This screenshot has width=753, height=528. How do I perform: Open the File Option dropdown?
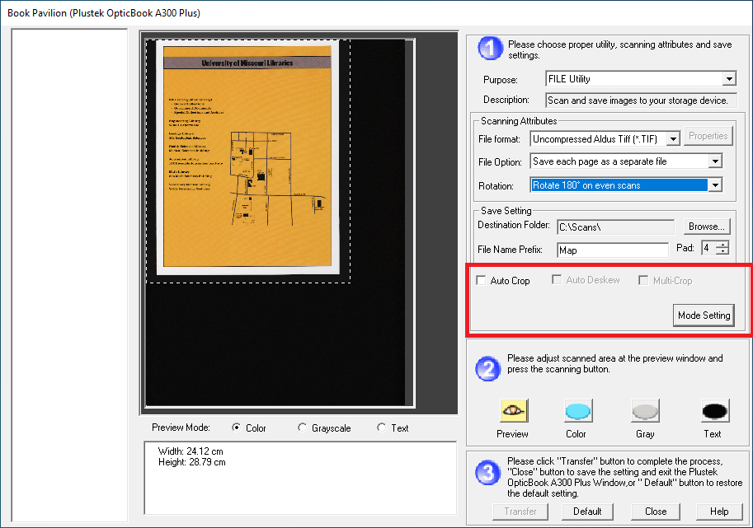714,162
